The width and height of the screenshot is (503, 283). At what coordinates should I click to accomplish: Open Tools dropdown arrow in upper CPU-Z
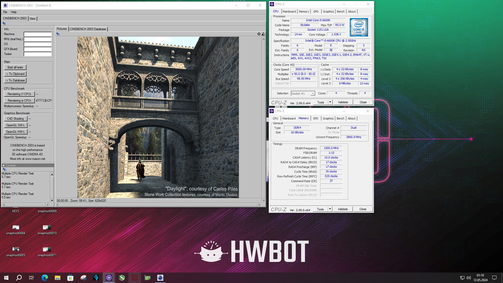tap(330, 102)
